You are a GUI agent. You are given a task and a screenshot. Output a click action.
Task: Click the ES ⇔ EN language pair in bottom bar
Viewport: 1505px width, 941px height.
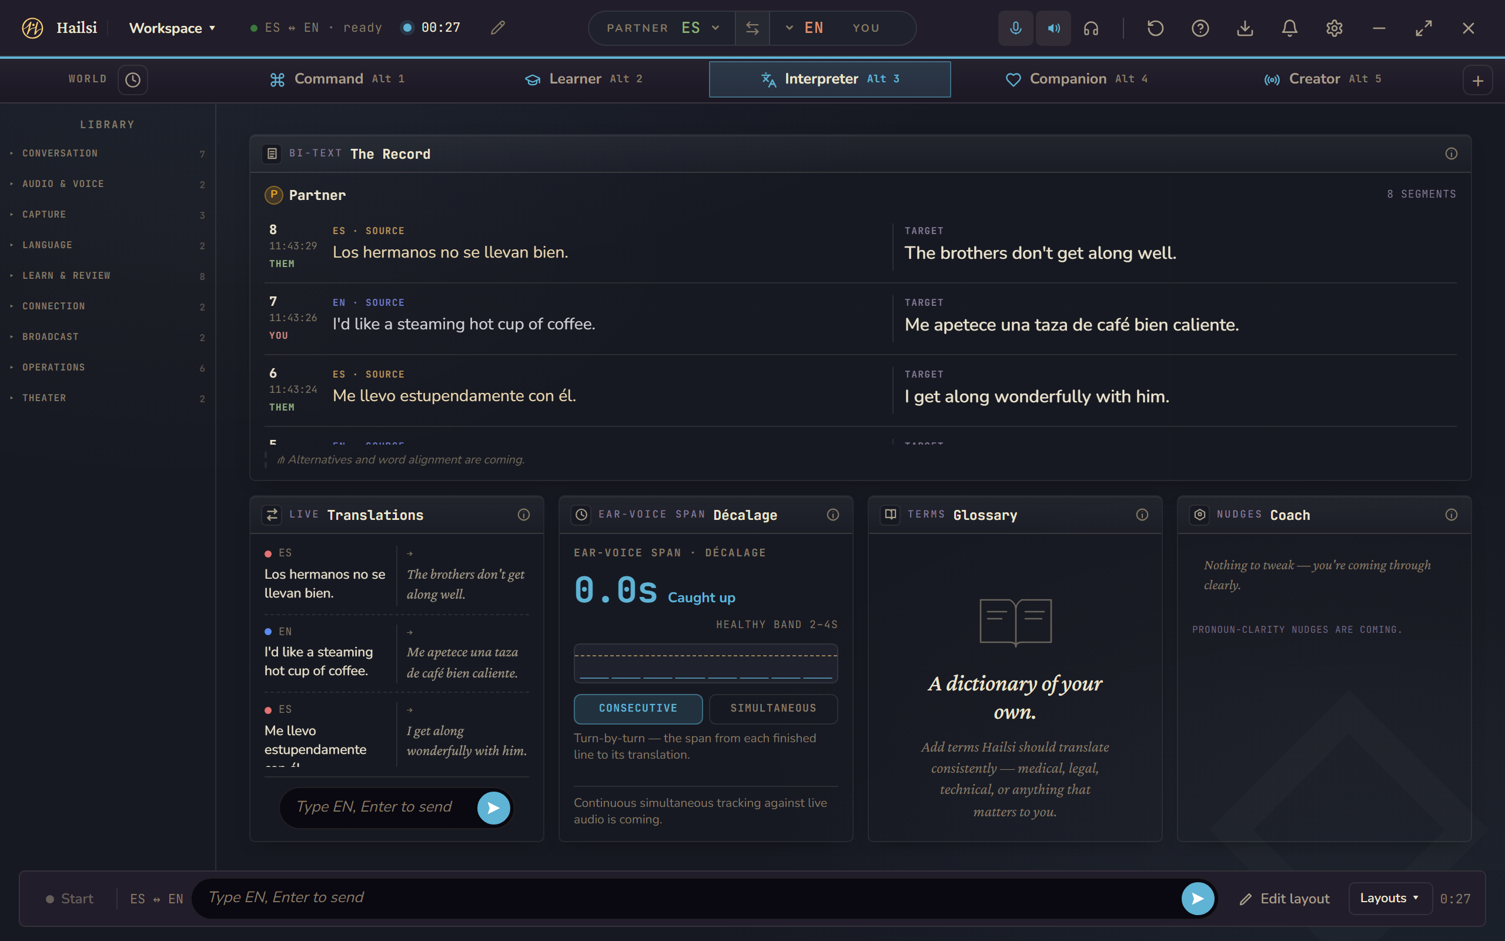coord(156,898)
